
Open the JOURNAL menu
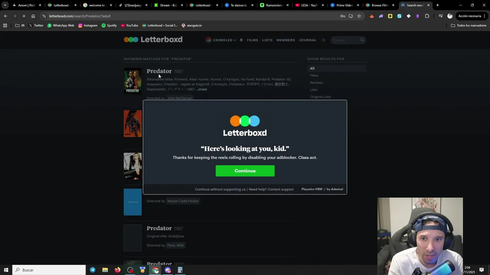pyautogui.click(x=308, y=40)
